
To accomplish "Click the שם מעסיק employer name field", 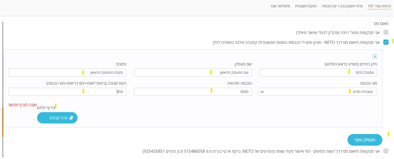I will (x=193, y=73).
